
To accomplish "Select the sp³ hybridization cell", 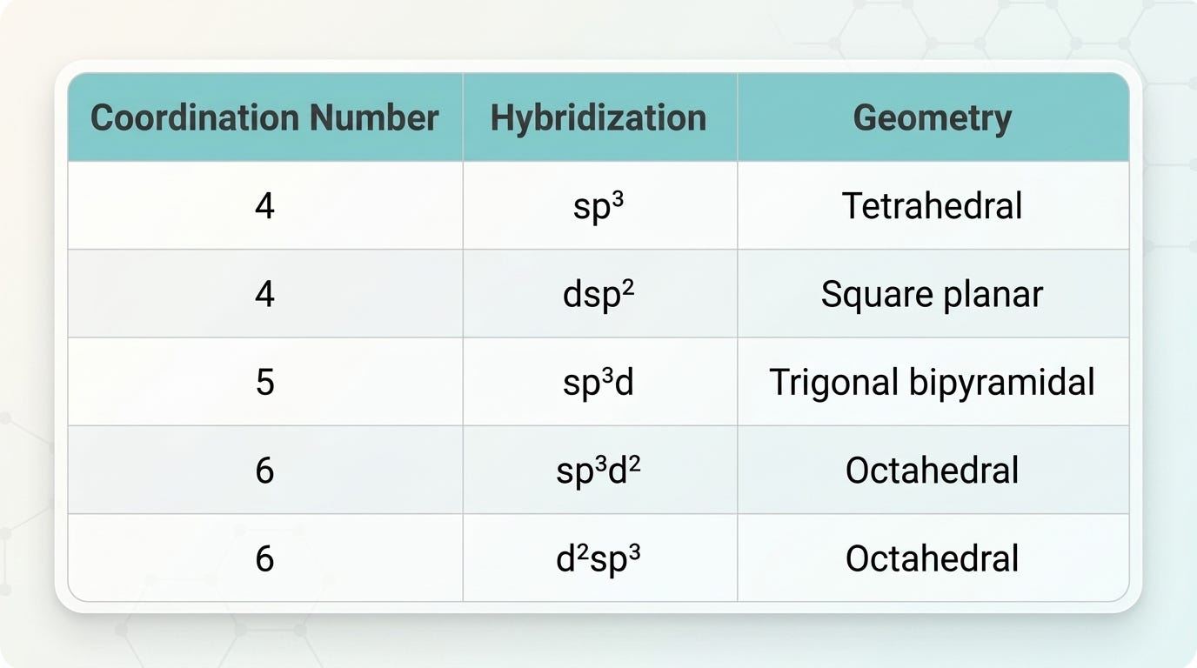I will pyautogui.click(x=598, y=207).
